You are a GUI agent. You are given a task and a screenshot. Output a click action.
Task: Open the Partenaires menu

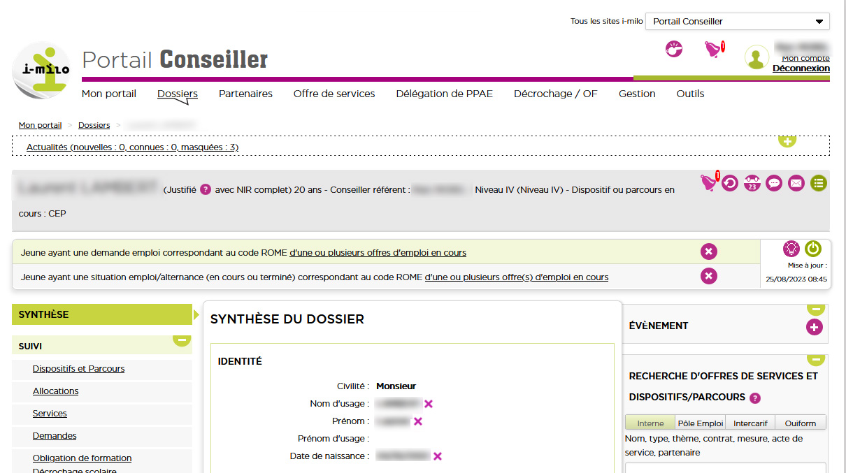coord(245,94)
